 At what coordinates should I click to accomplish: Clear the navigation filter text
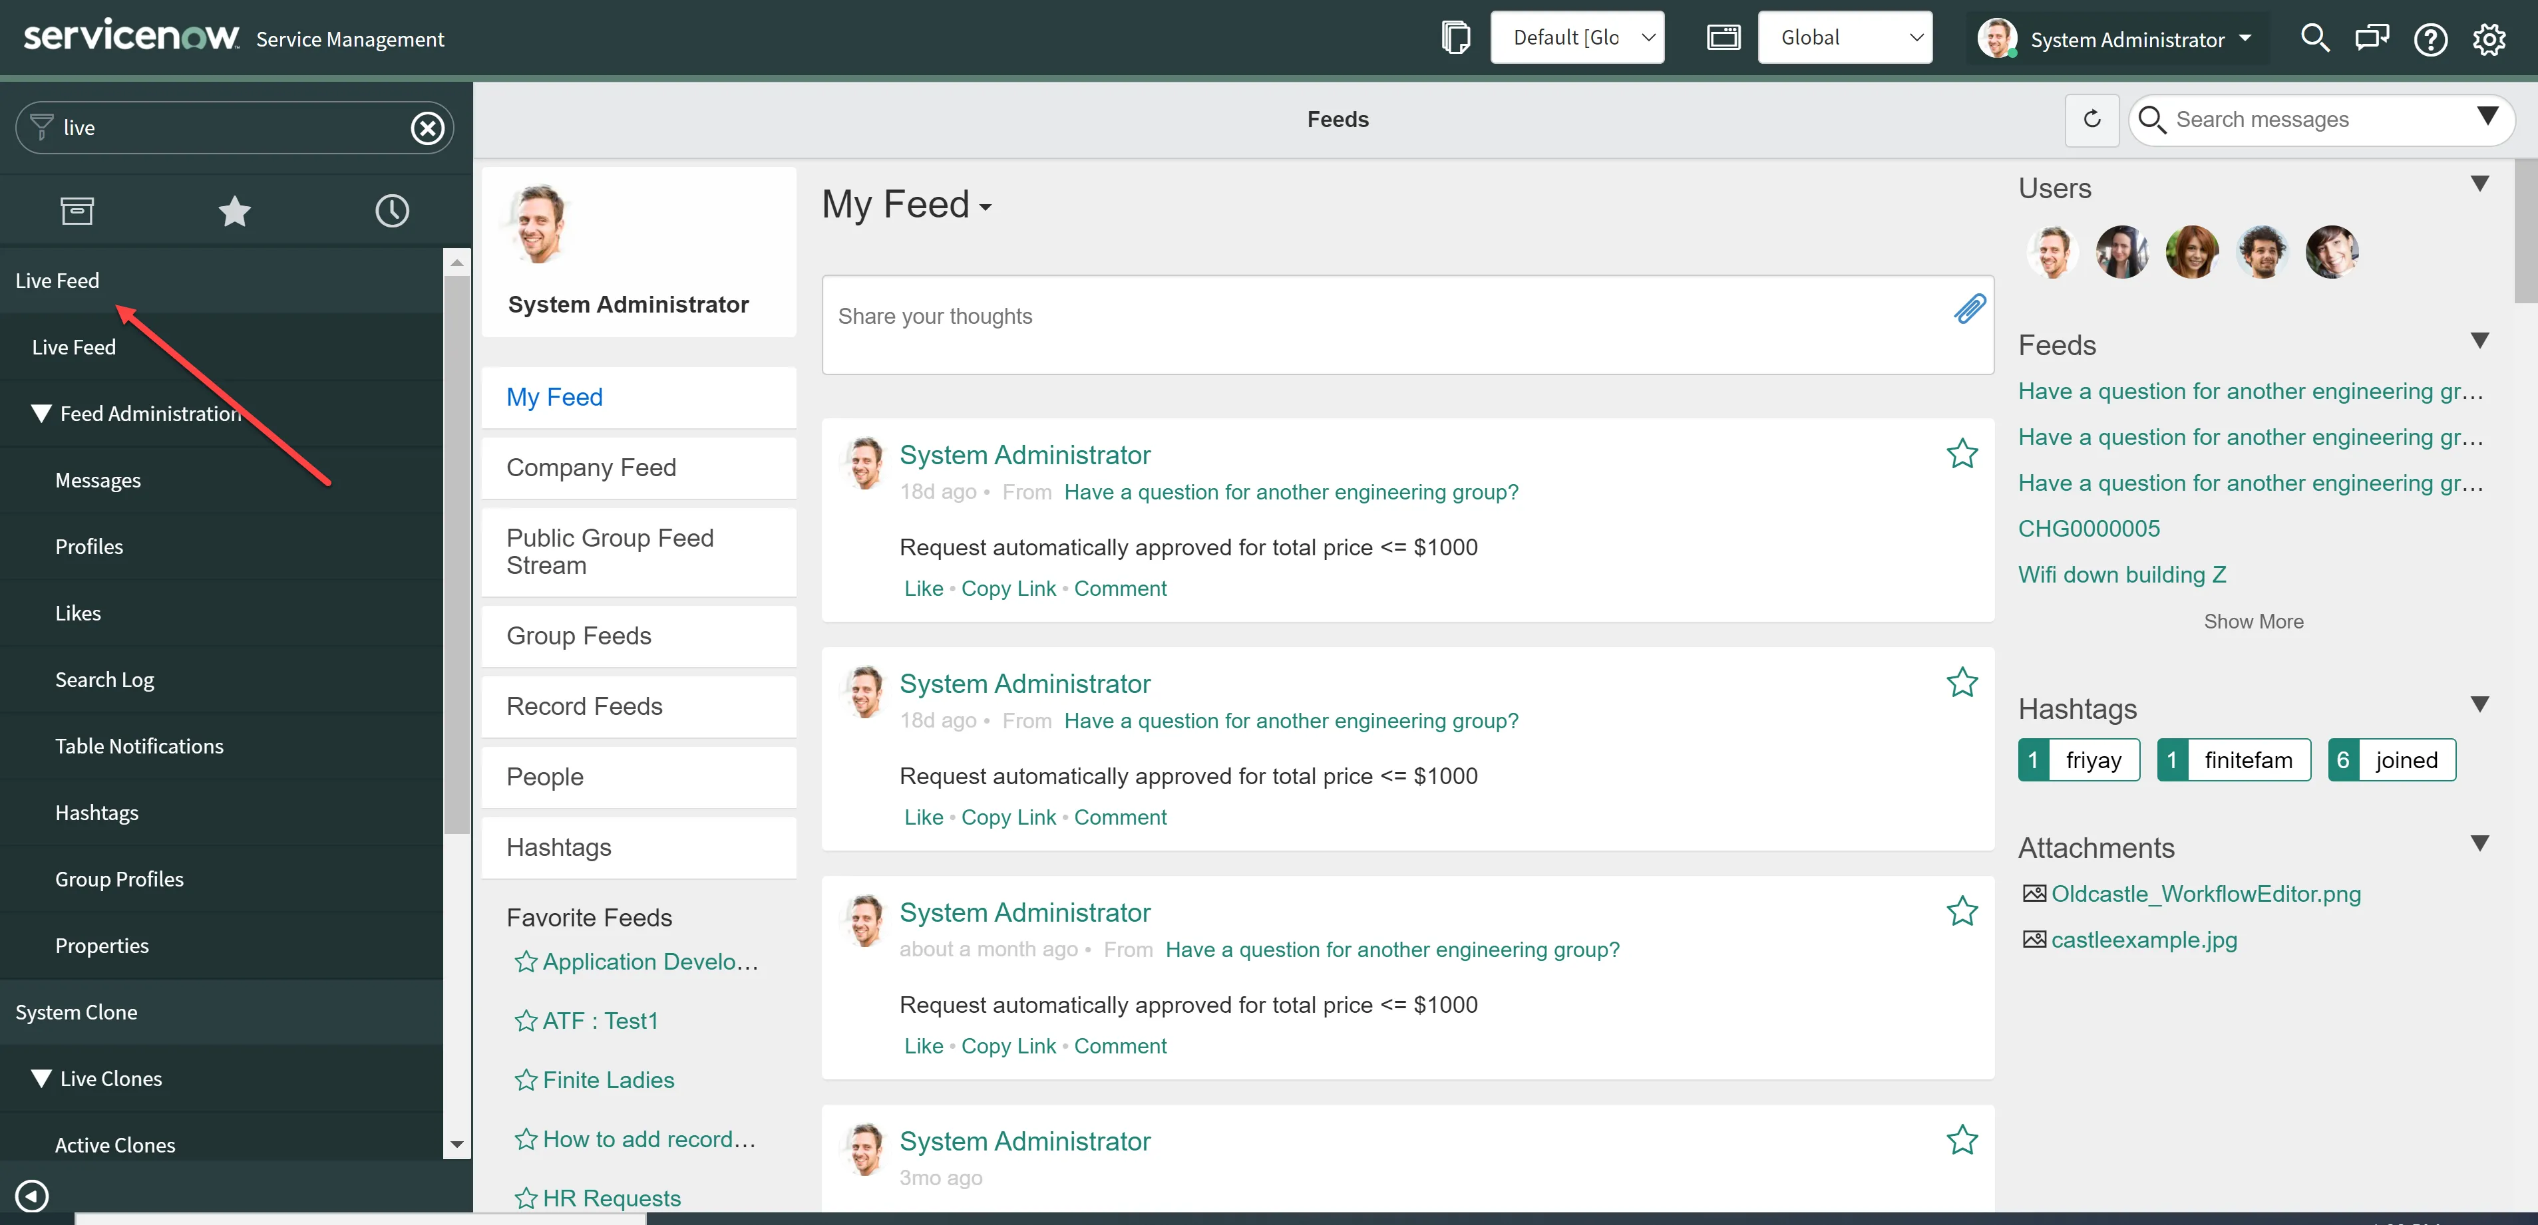(427, 128)
